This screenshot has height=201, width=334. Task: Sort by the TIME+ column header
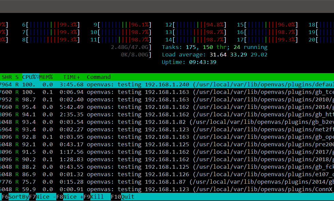72,77
